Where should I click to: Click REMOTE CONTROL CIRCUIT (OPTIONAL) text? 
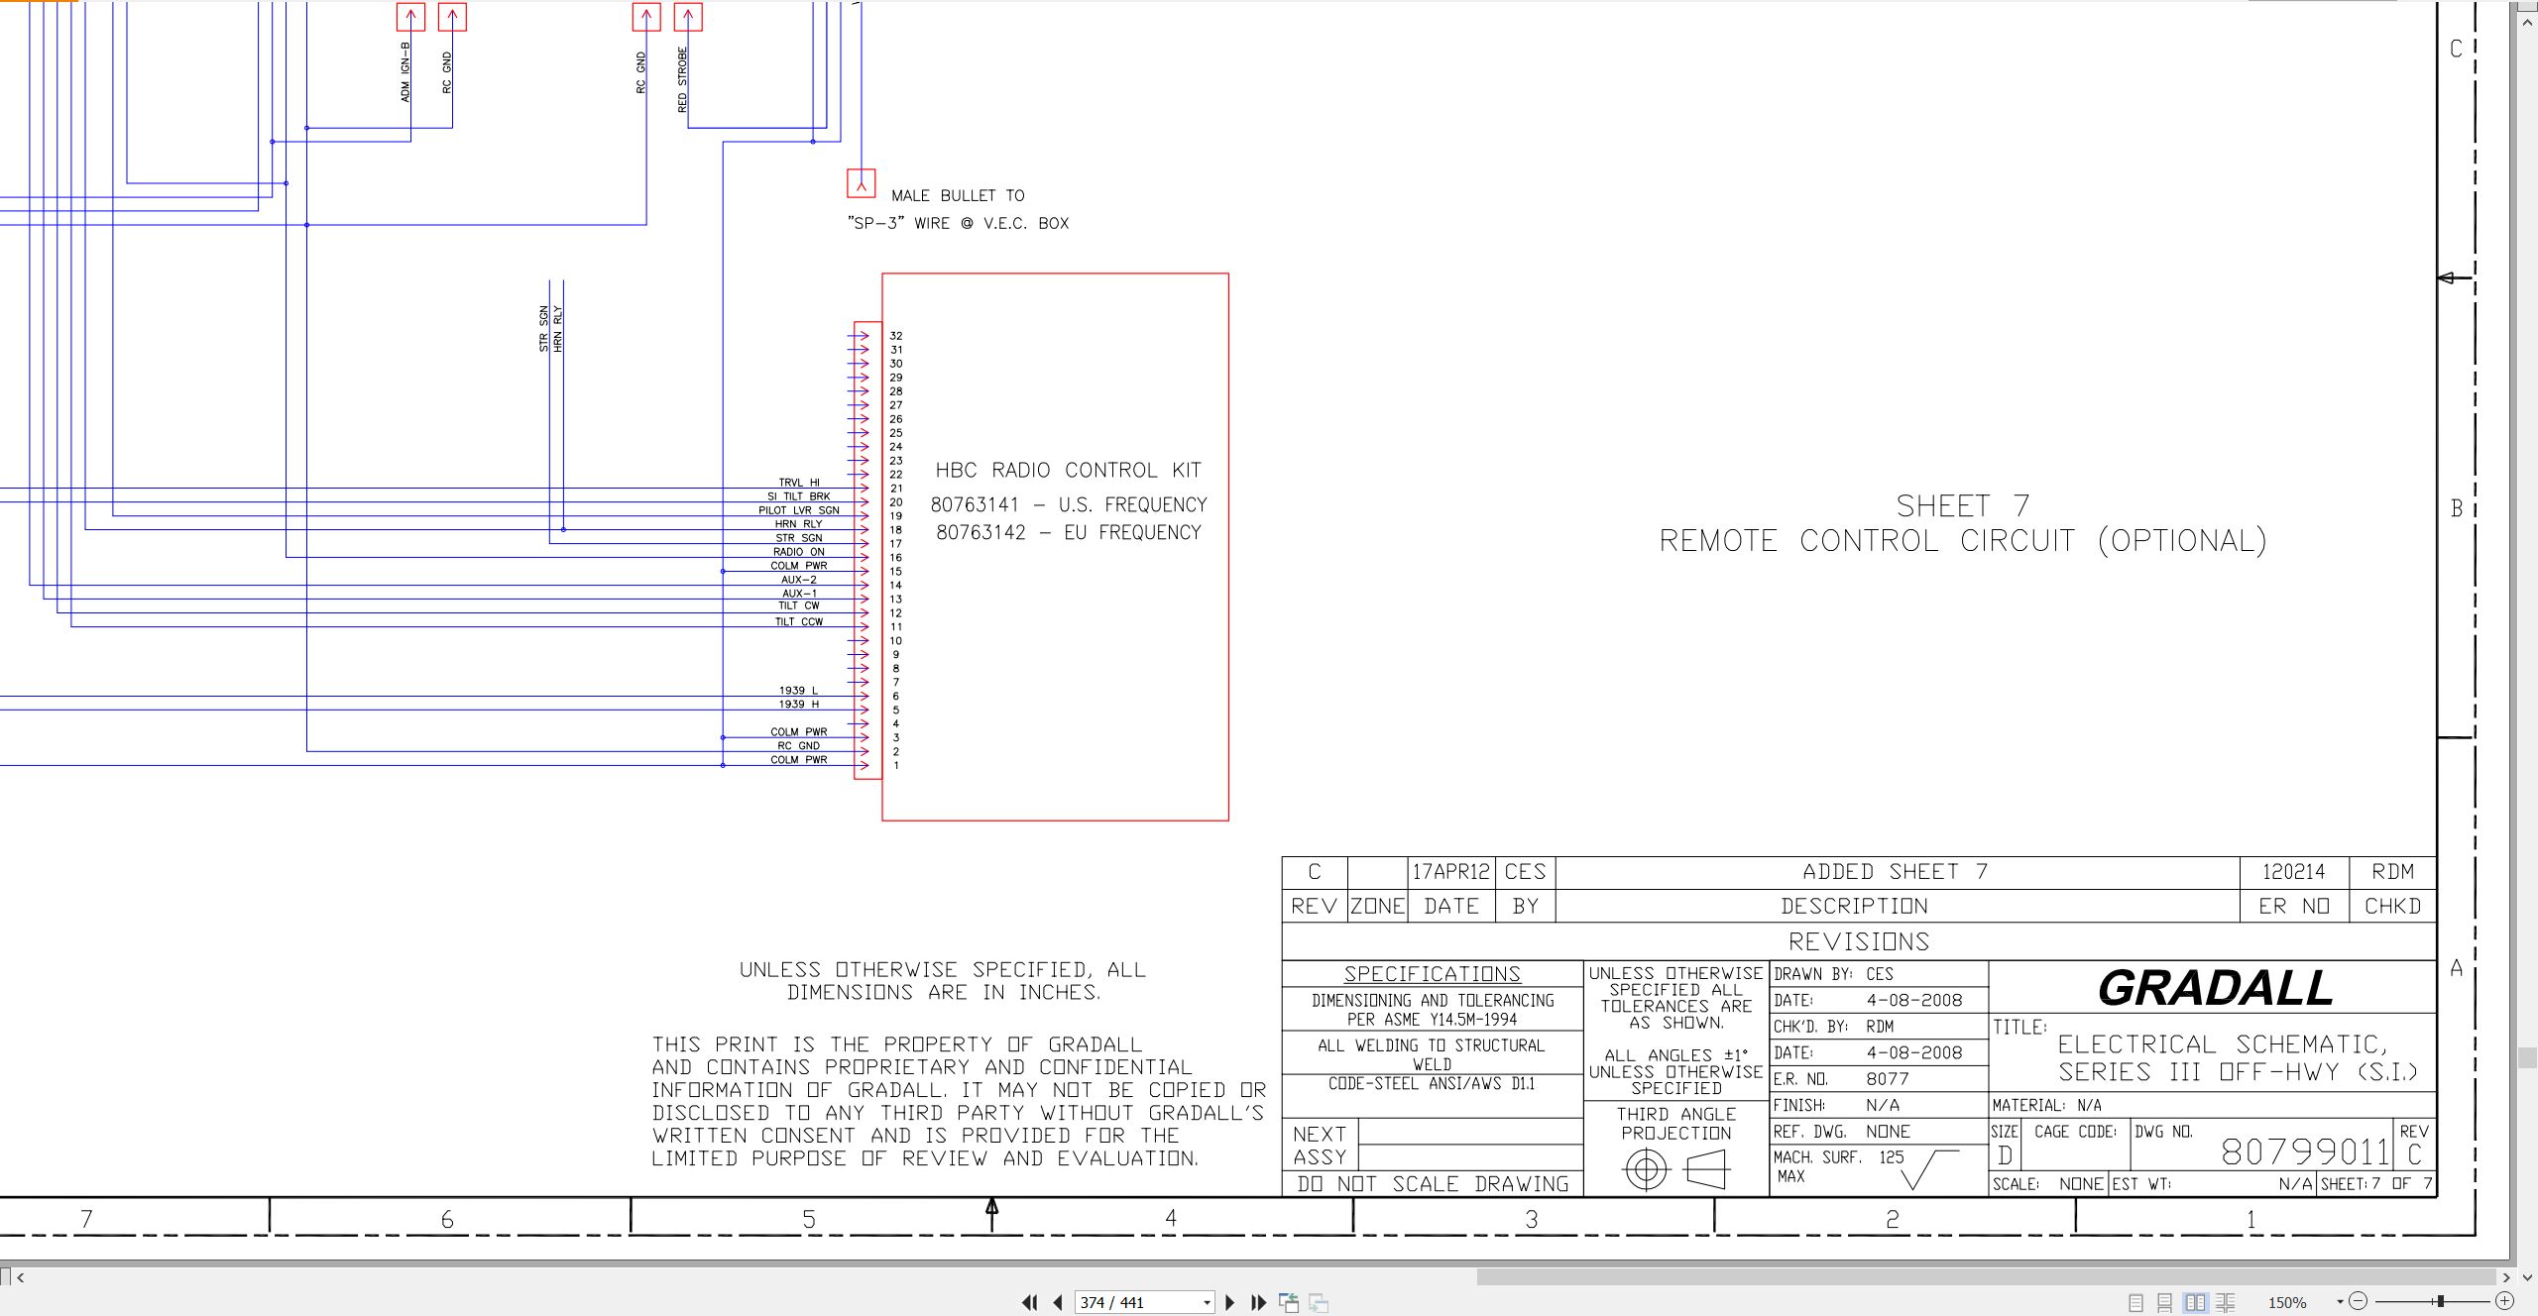tap(1962, 541)
